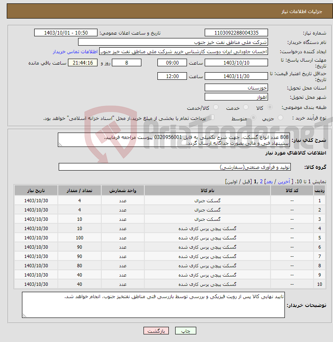This screenshot has width=333, height=342.
Task: Click quantity 90 in row 6
Action: pyautogui.click(x=79, y=247)
